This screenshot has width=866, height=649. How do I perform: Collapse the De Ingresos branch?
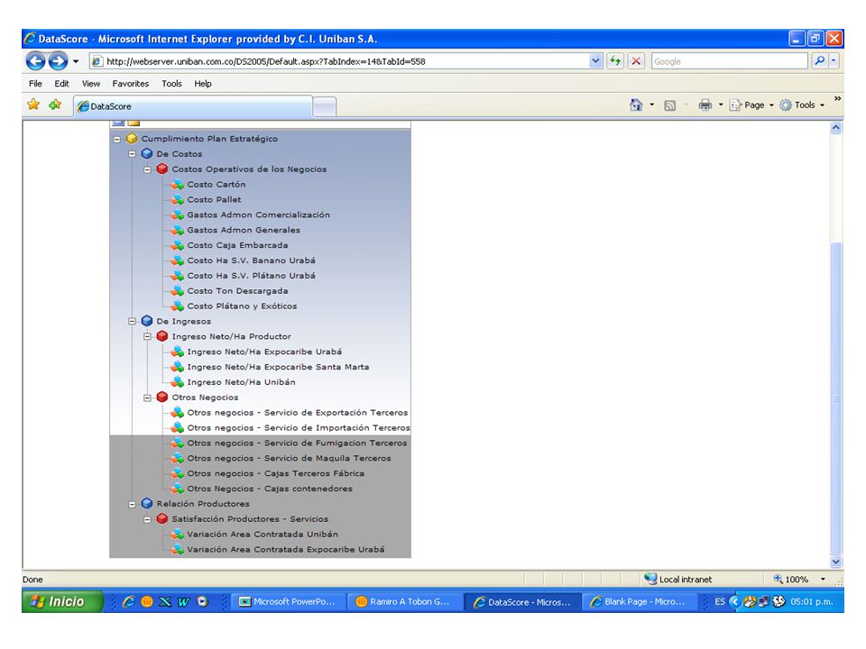coord(132,321)
